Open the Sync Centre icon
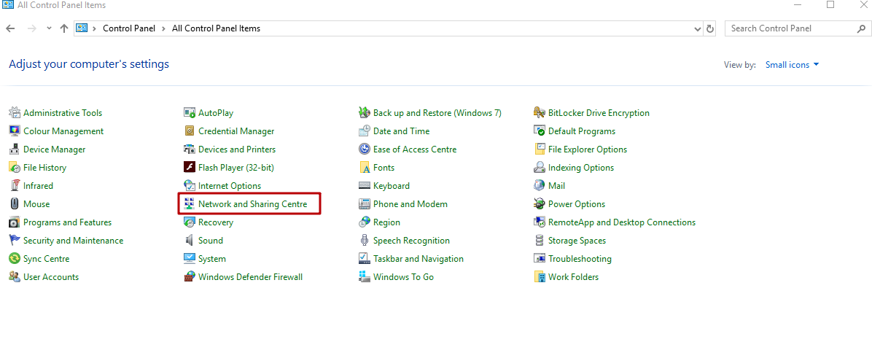 (15, 259)
